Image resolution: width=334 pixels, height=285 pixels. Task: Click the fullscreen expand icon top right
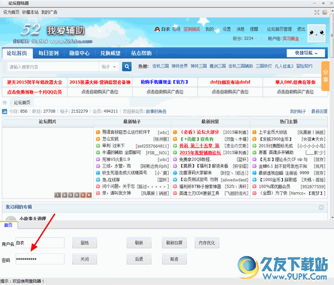(317, 12)
